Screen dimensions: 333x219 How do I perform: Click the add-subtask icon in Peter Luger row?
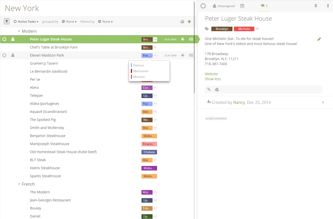[191, 39]
